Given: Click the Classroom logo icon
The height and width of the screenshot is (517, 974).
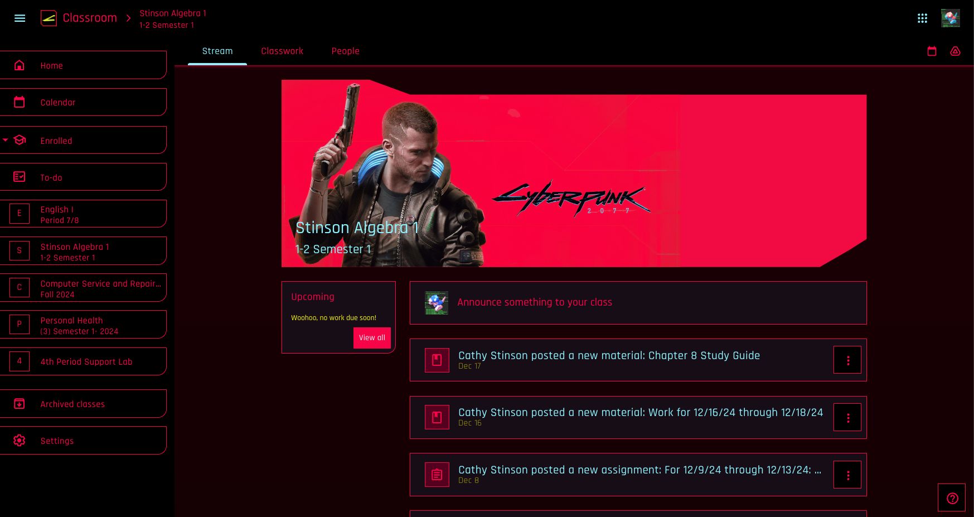Looking at the screenshot, I should click(49, 18).
